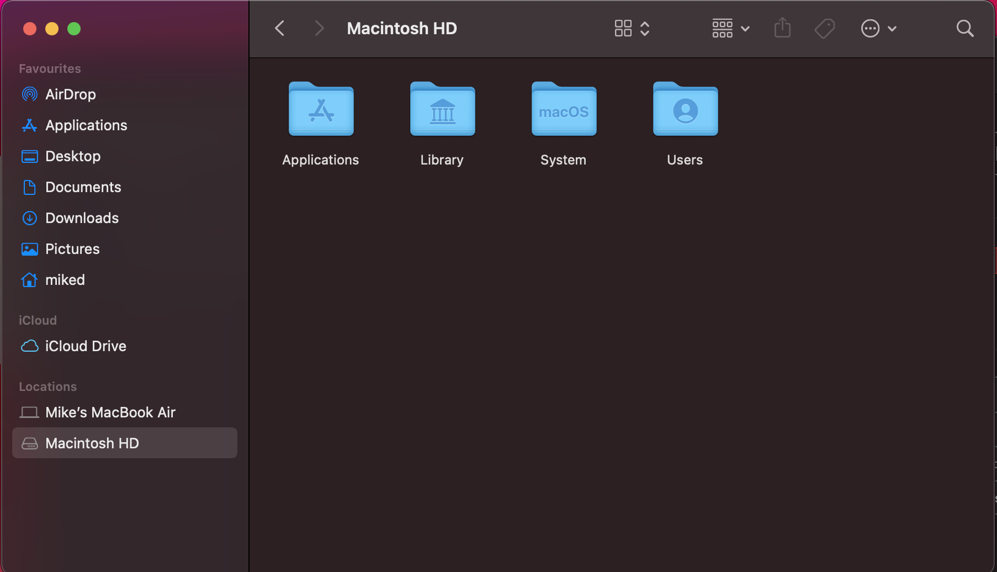Click the green full-screen window button
The height and width of the screenshot is (572, 997).
click(74, 29)
